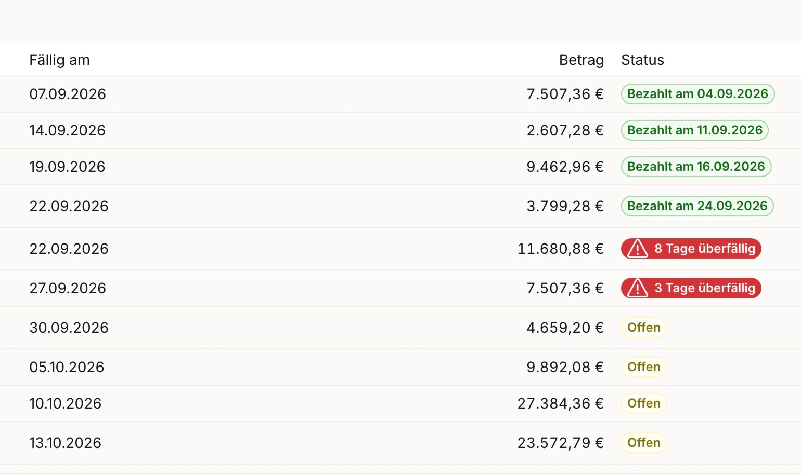This screenshot has width=801, height=475.
Task: Select the 22.09.2026 date in the 11.680,88 € row
Action: point(69,249)
